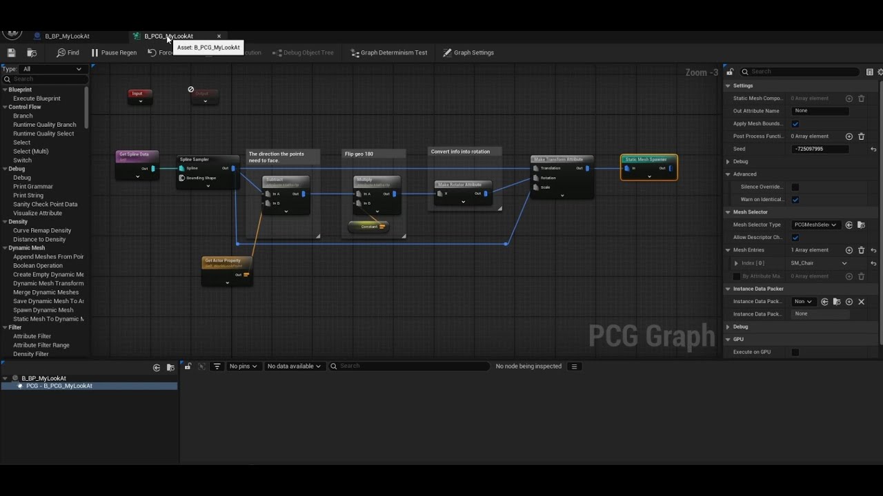Toggle Apply Mesh Bounds checkbox
Screen dimensions: 883x496
(x=795, y=124)
